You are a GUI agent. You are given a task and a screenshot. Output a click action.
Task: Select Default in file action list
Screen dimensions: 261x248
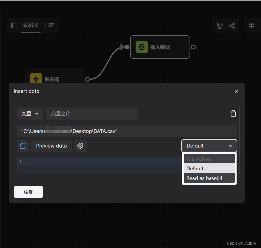pos(209,168)
